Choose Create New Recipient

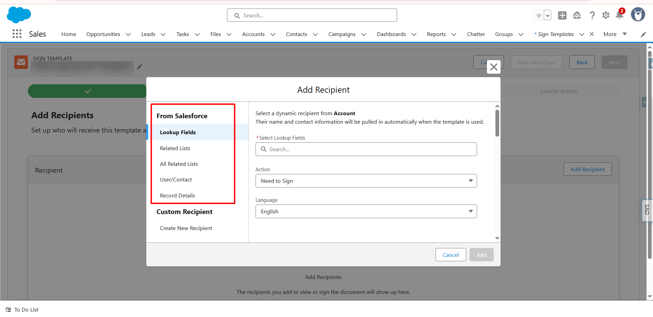[x=186, y=228]
